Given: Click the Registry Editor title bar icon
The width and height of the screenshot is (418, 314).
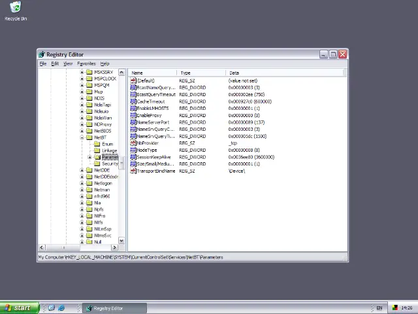Looking at the screenshot, I should (42, 54).
